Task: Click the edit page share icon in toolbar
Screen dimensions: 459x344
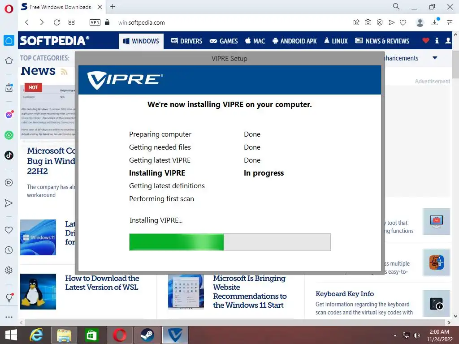Action: 356,22
